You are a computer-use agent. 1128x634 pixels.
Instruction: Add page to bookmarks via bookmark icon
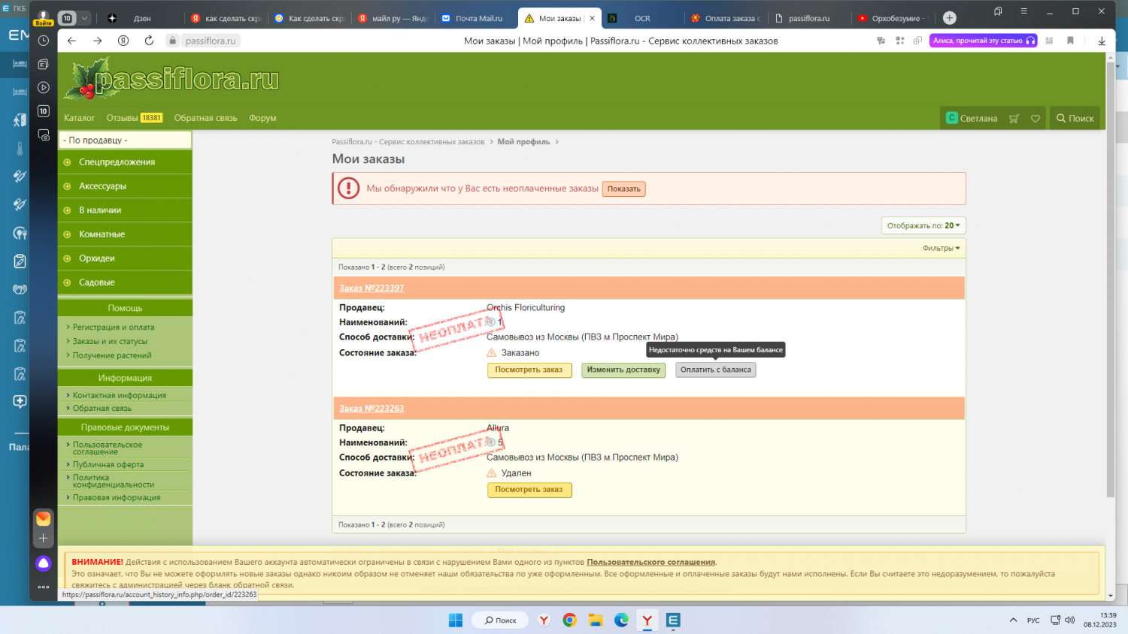(1070, 41)
